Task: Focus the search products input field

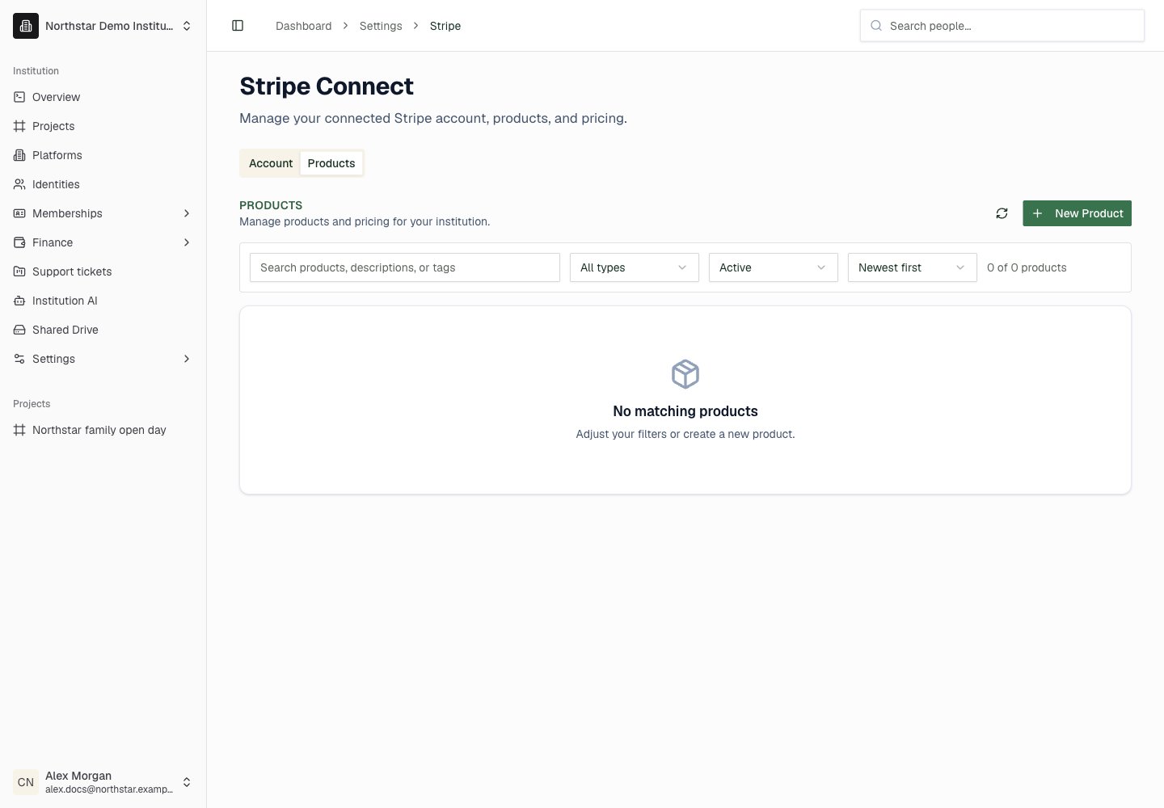Action: pyautogui.click(x=405, y=267)
